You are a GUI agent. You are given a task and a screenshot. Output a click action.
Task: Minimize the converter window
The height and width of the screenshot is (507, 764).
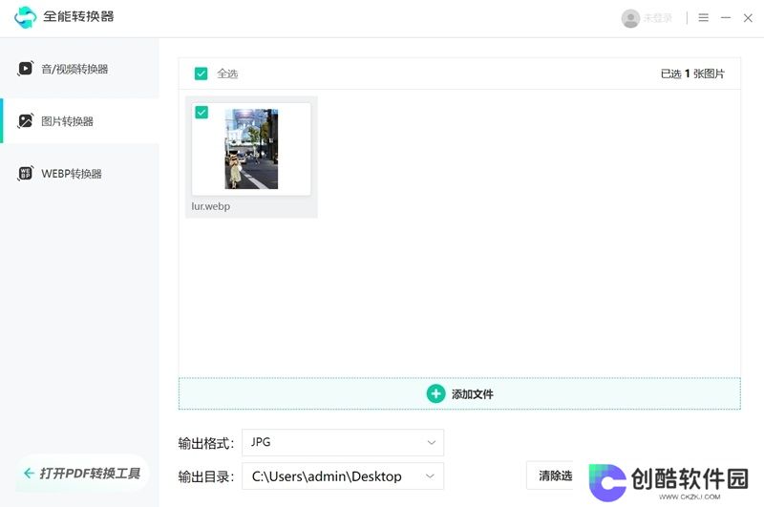pyautogui.click(x=726, y=18)
